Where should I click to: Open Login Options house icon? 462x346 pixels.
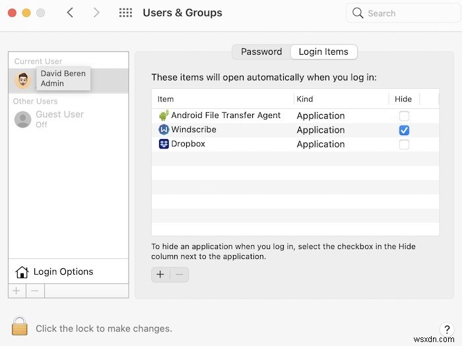pyautogui.click(x=22, y=272)
